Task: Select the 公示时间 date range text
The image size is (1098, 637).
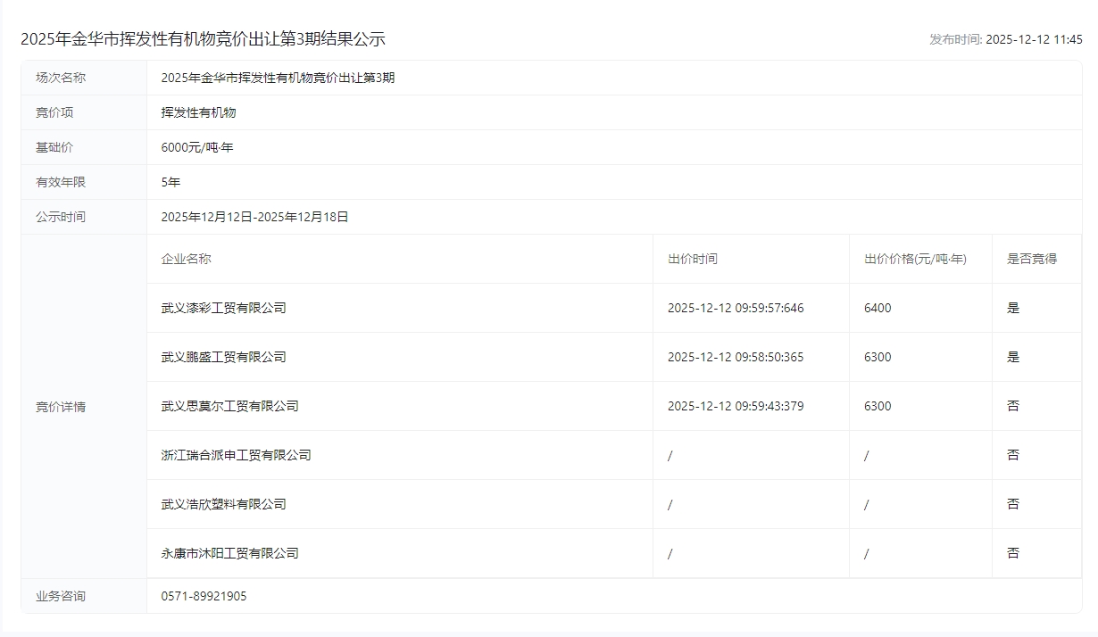Action: [x=254, y=217]
